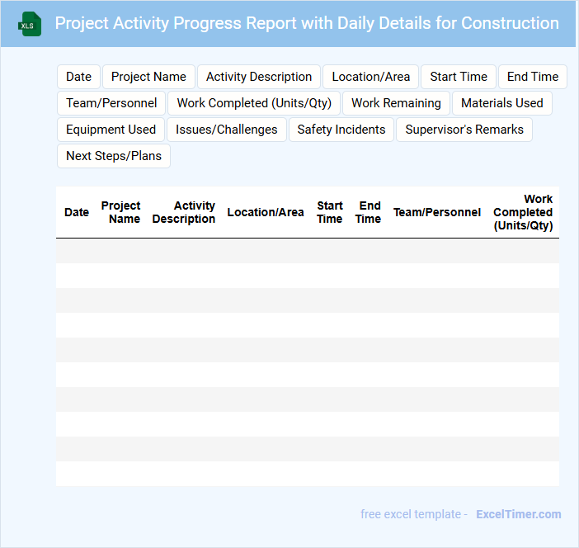
Task: Click the Team/Personnel table column header
Action: (x=436, y=212)
